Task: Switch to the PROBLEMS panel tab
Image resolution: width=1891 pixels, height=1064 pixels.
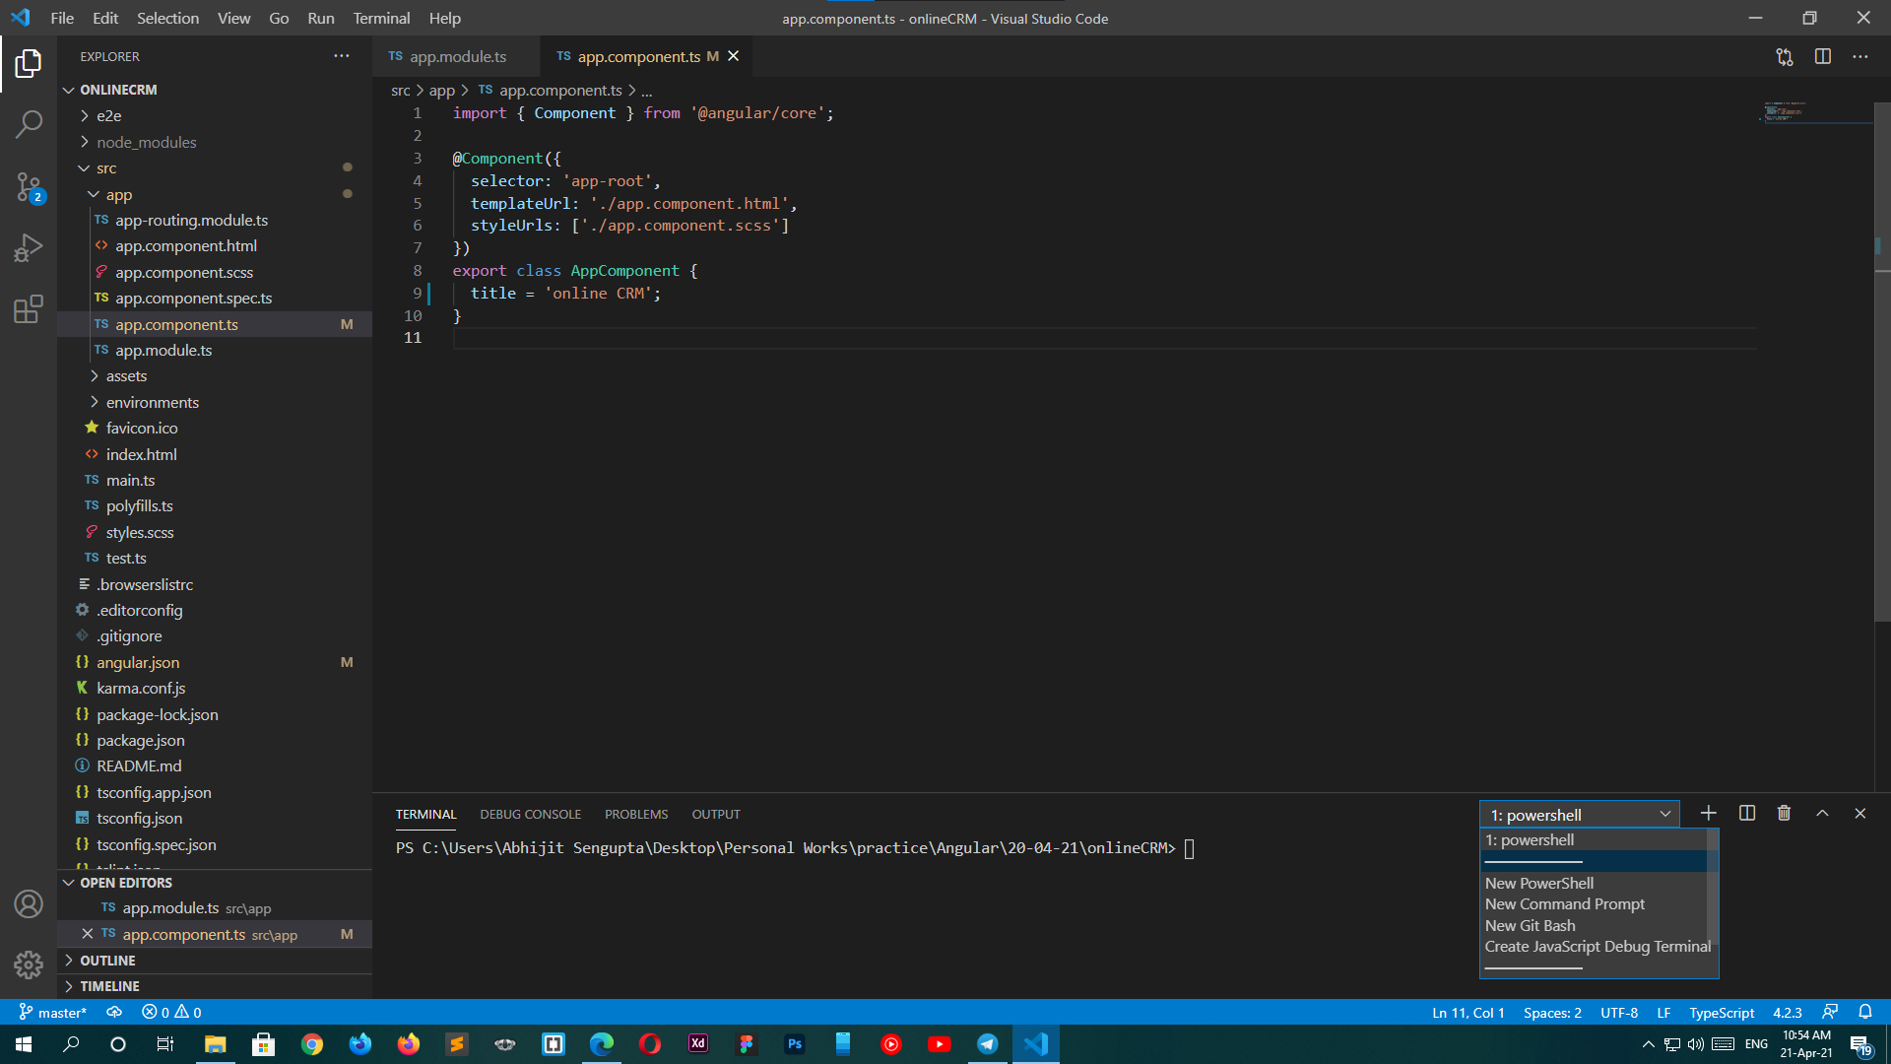Action: pos(635,815)
